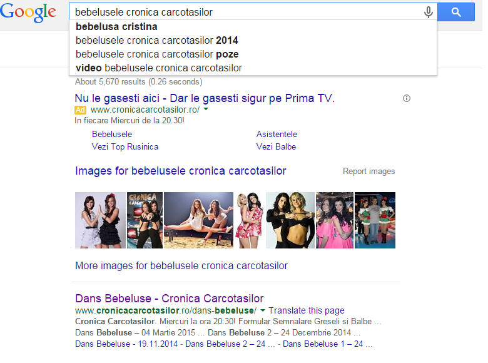Open the thumbnail with girls in pink dresses
Image resolution: width=488 pixels, height=363 pixels.
coord(335,220)
